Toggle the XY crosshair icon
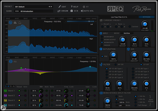Screen dimensions: 158x111 click(84, 7)
